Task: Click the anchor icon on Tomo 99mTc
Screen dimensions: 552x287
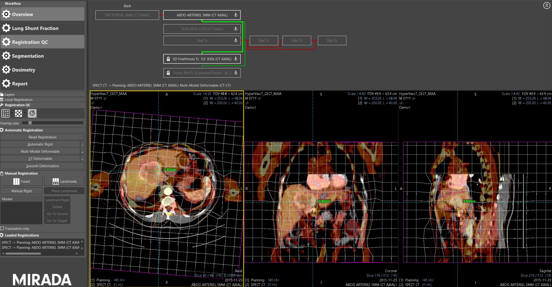Action: (x=236, y=73)
